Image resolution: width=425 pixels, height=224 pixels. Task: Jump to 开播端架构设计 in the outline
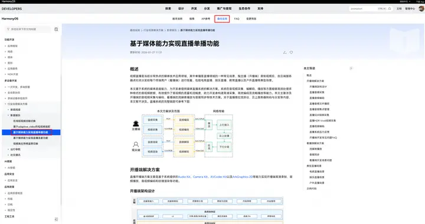(x=318, y=87)
